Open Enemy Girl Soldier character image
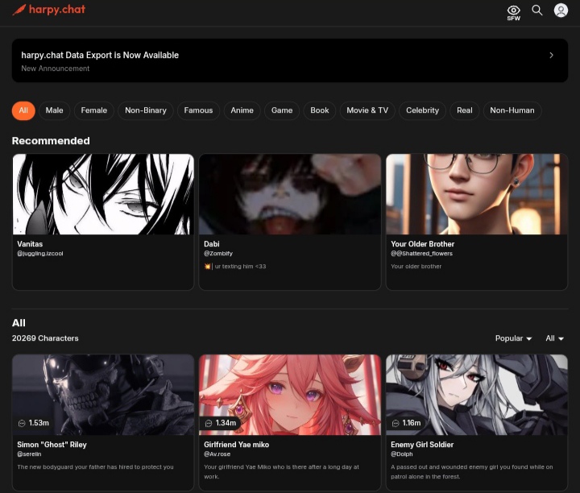 [x=477, y=395]
